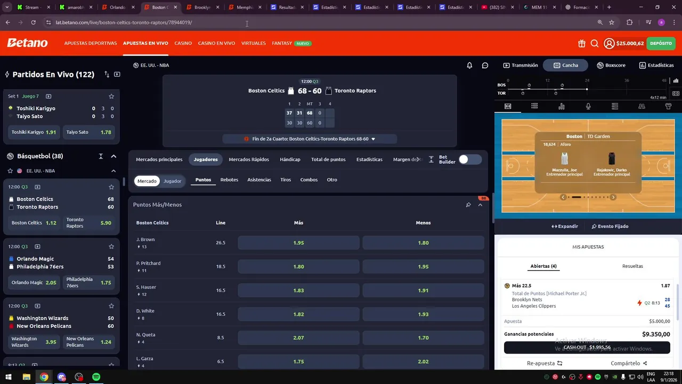Switch to the Transmisión view
682x384 pixels.
point(521,65)
